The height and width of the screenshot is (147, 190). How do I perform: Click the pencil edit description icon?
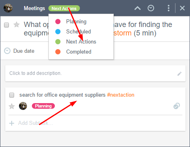pos(180,74)
